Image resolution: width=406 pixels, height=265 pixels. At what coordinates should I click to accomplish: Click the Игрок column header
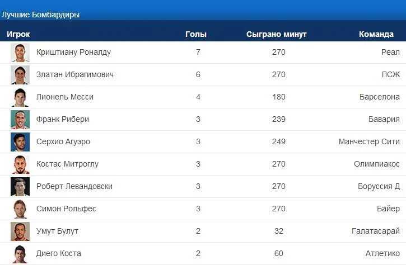point(18,34)
